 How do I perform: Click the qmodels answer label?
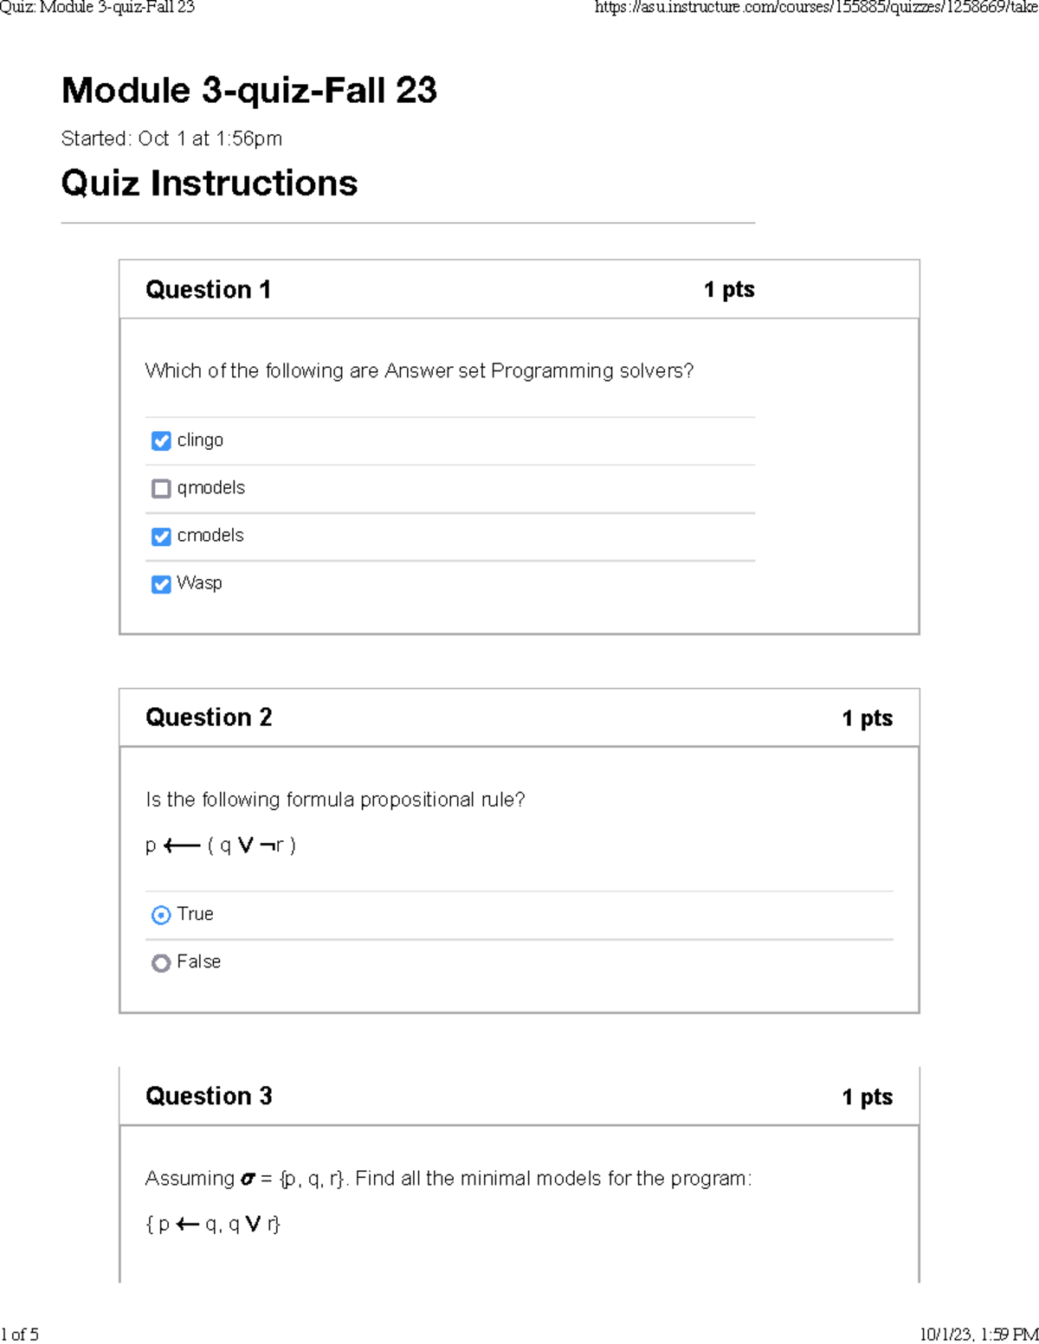click(210, 488)
